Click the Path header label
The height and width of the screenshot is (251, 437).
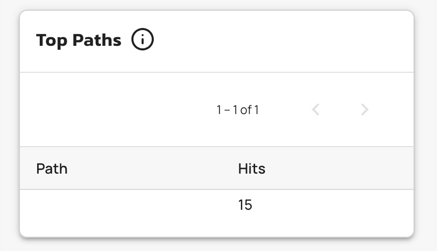[x=52, y=169]
